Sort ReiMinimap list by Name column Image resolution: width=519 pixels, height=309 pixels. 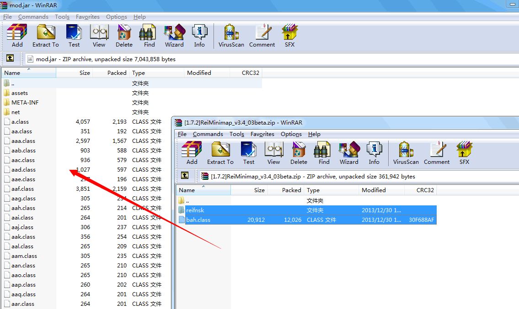[203, 190]
